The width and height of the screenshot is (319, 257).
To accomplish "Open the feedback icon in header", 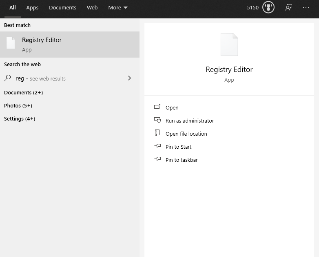I will [289, 7].
